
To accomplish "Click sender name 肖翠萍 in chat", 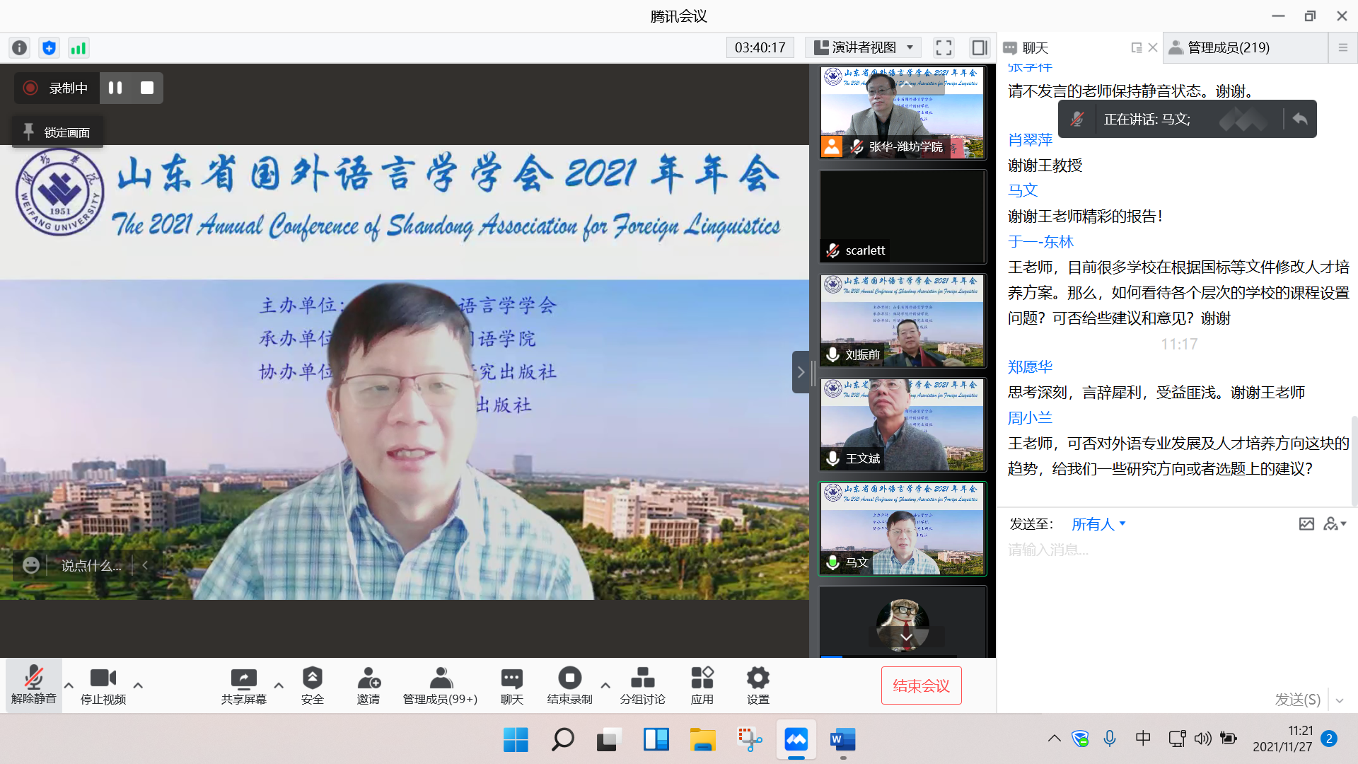I will [1030, 139].
